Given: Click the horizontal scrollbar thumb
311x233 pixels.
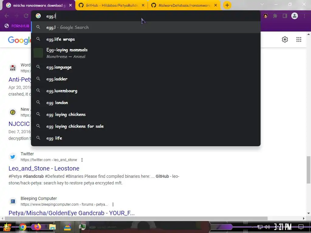Looking at the screenshot, I should [136, 218].
